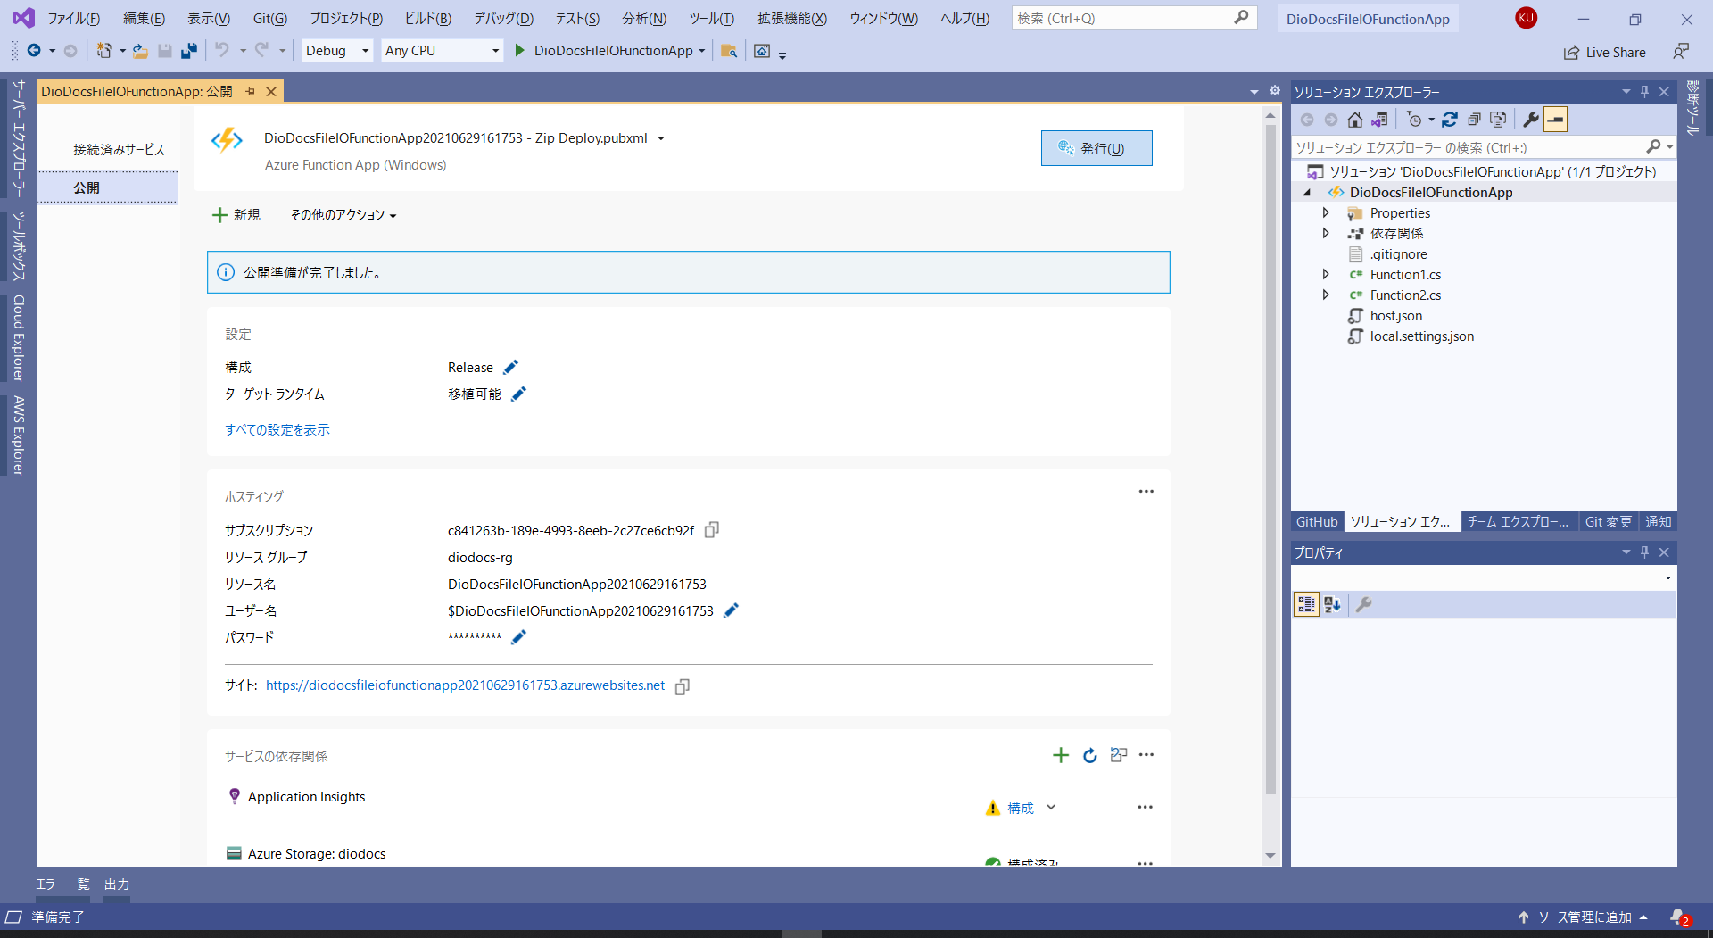Screen dimensions: 1713x938
Task: Click the Save All toolbar icon
Action: coord(188,51)
